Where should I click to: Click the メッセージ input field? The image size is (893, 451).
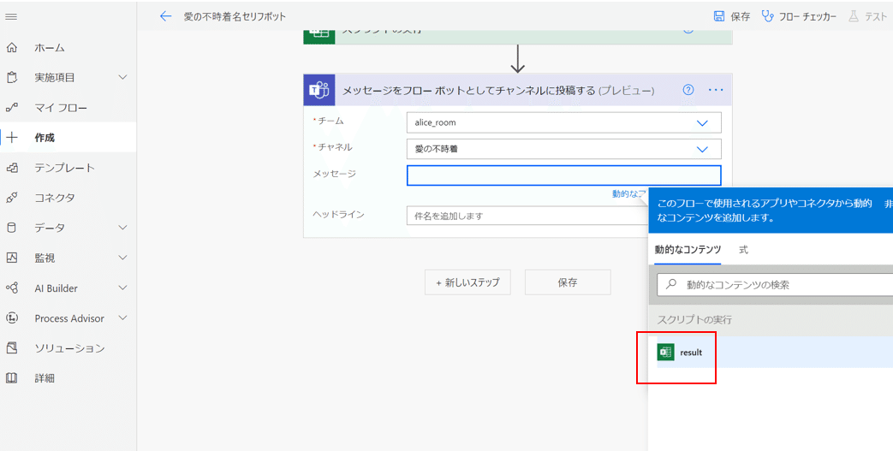click(563, 175)
